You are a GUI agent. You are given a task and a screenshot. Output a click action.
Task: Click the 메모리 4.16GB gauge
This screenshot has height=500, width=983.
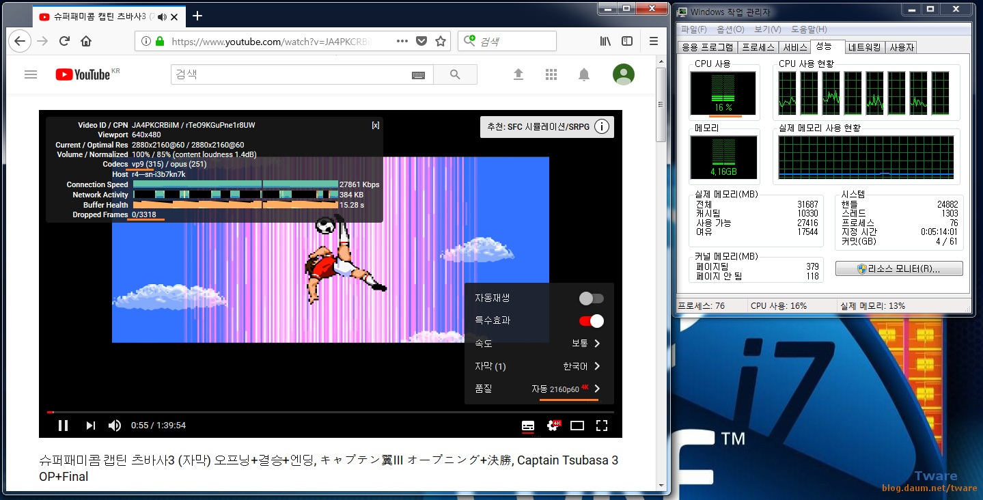[724, 156]
